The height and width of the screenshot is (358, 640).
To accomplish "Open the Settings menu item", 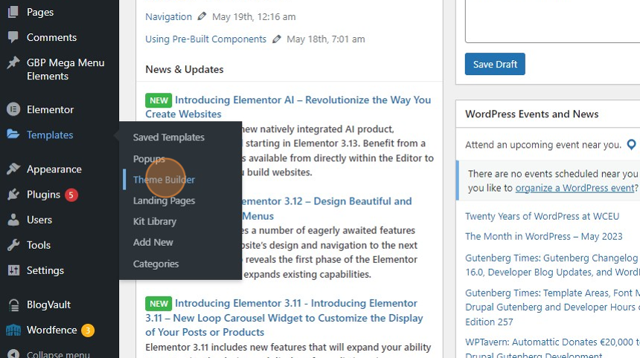I will (45, 270).
